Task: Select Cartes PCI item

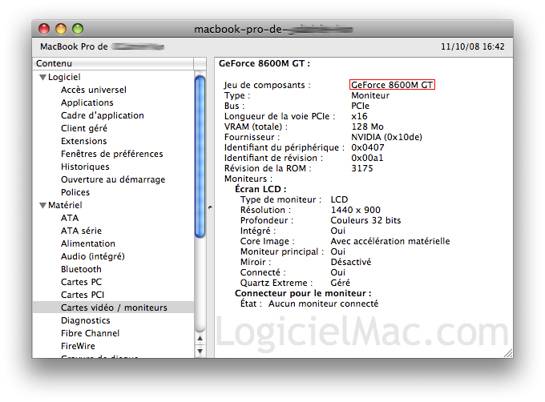Action: [83, 295]
